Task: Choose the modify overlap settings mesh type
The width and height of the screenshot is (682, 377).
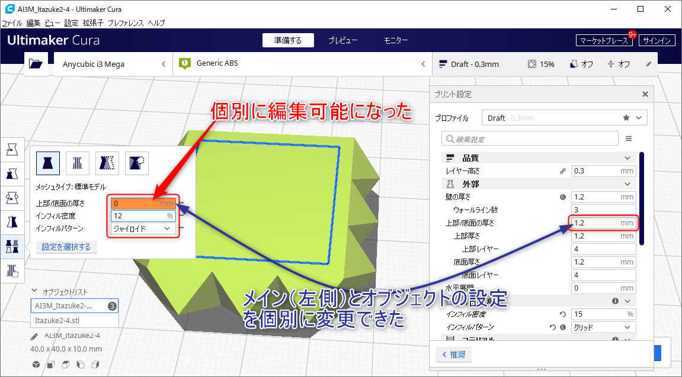Action: [x=107, y=162]
